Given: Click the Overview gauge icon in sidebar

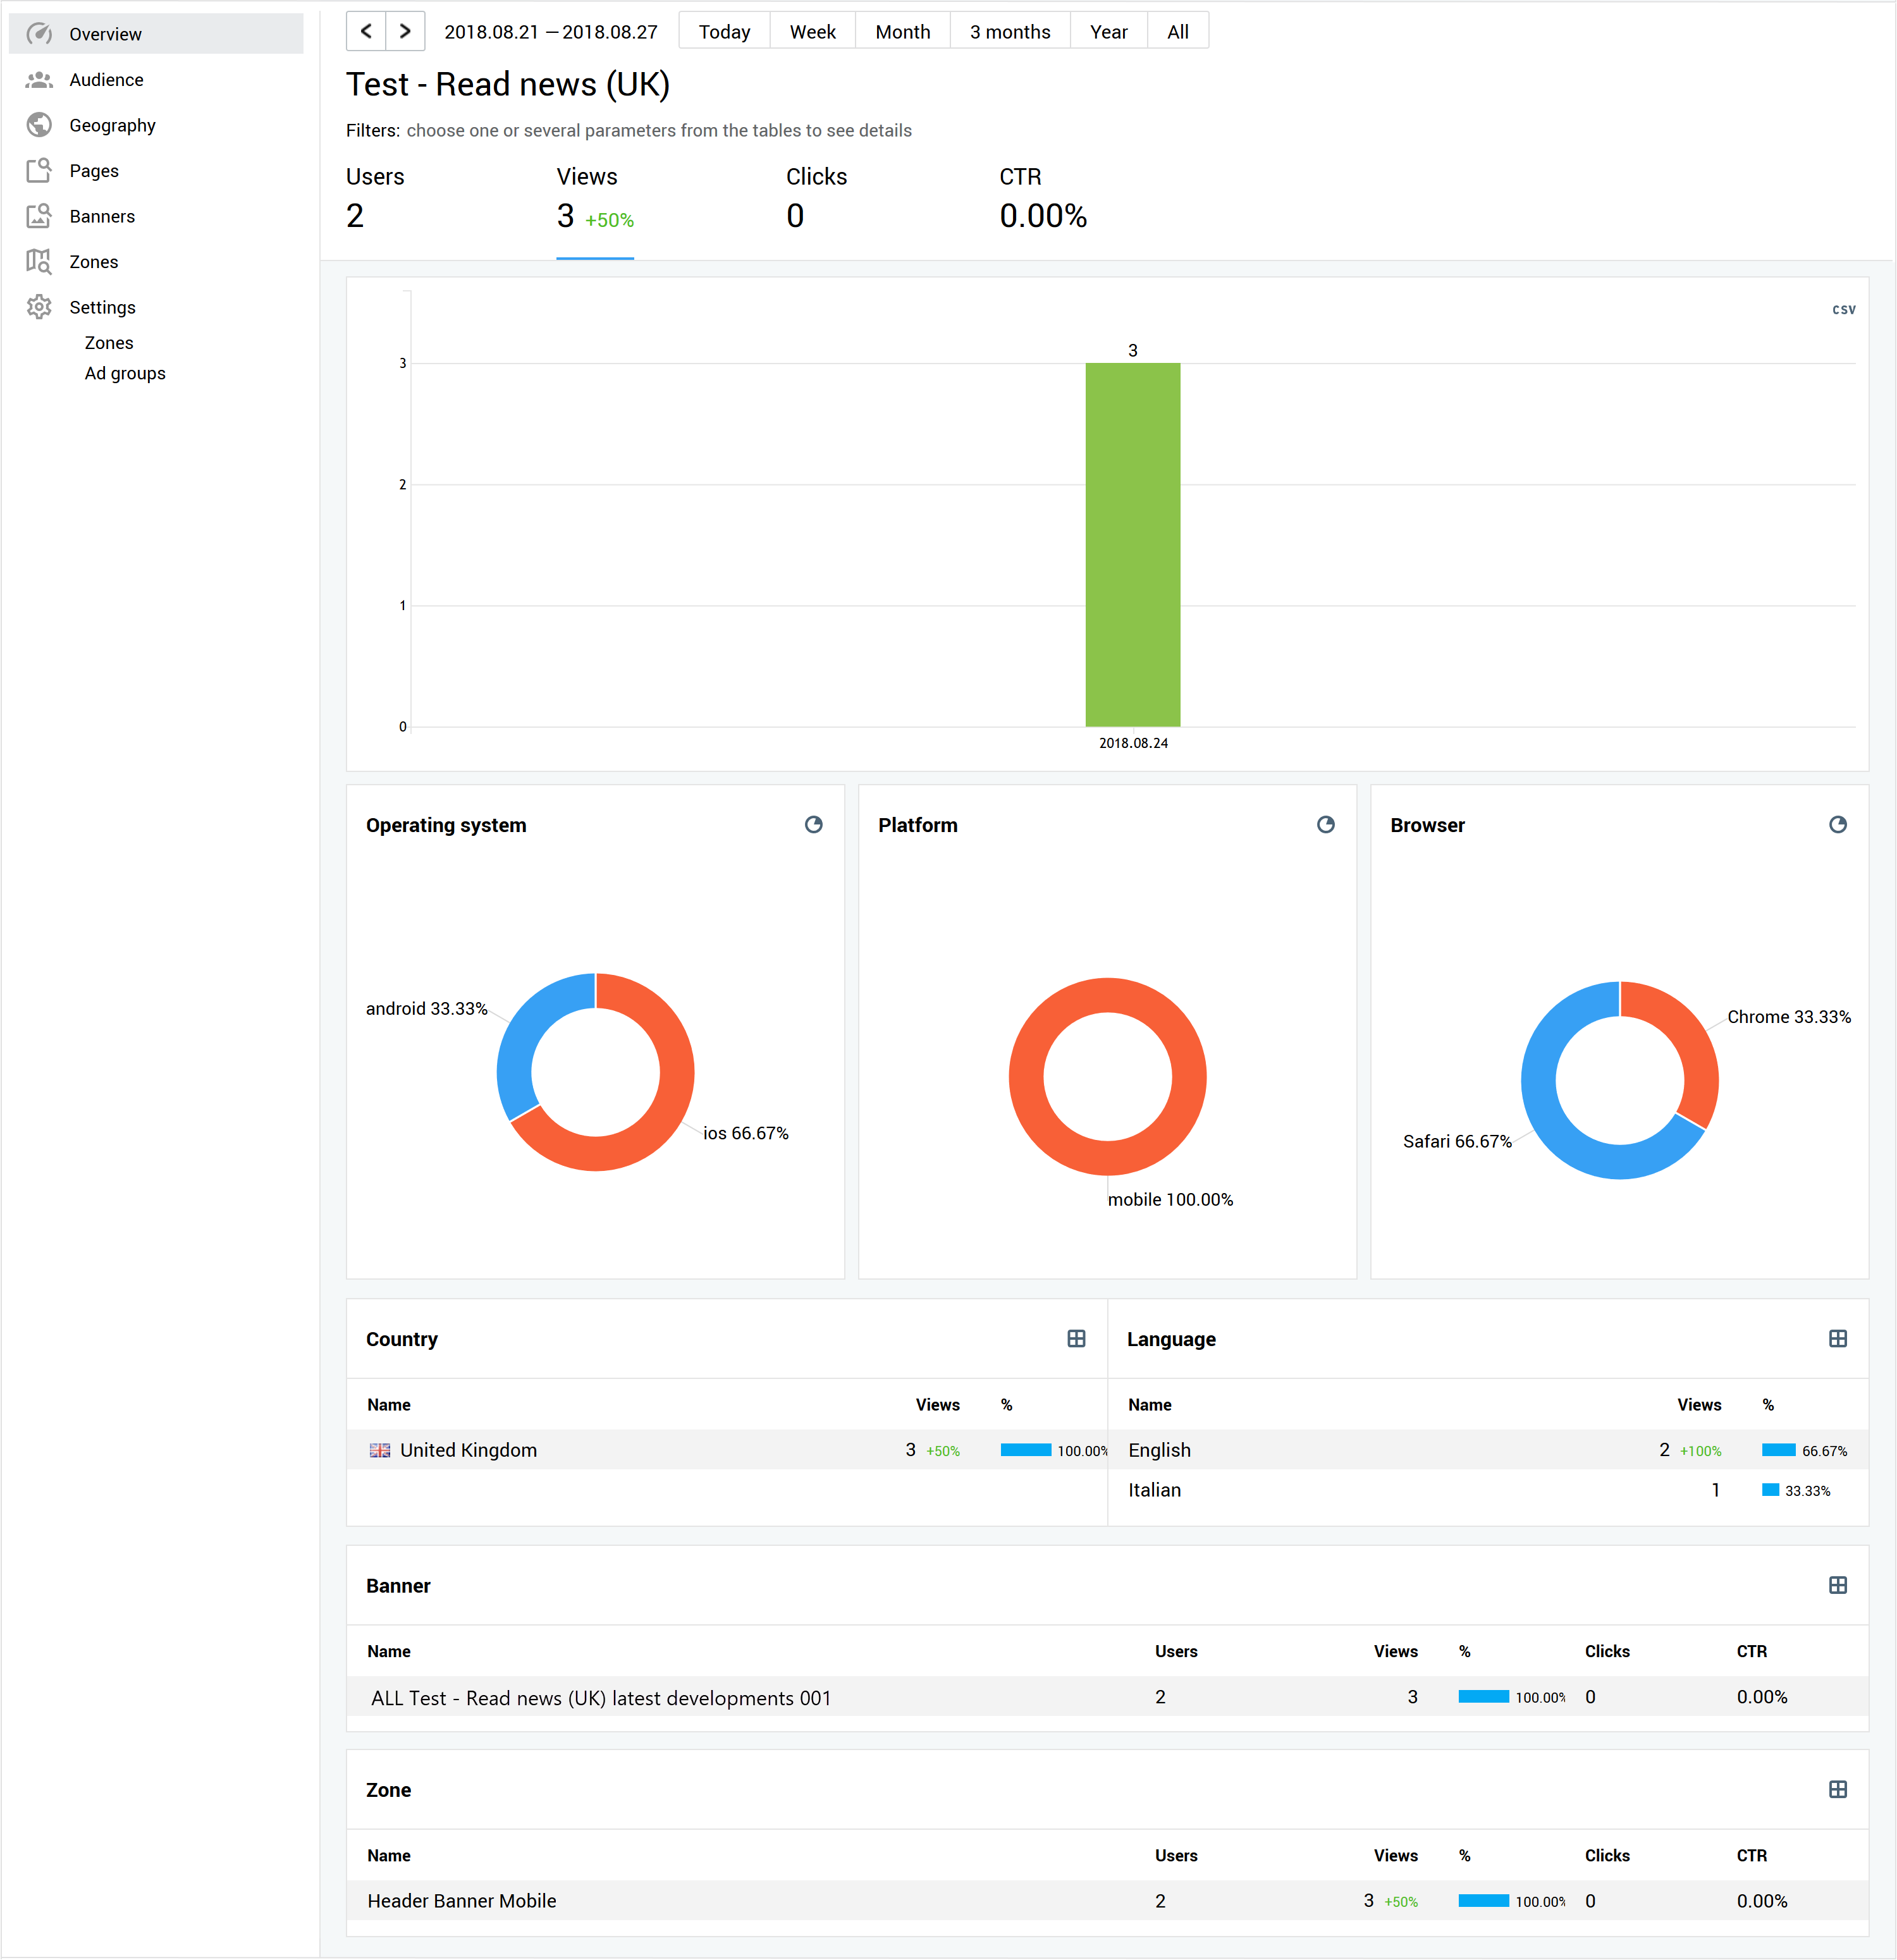Looking at the screenshot, I should (x=39, y=34).
